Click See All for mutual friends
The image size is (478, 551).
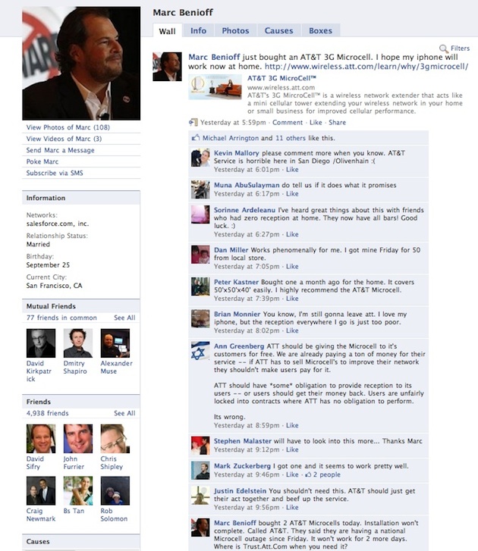[x=124, y=318]
